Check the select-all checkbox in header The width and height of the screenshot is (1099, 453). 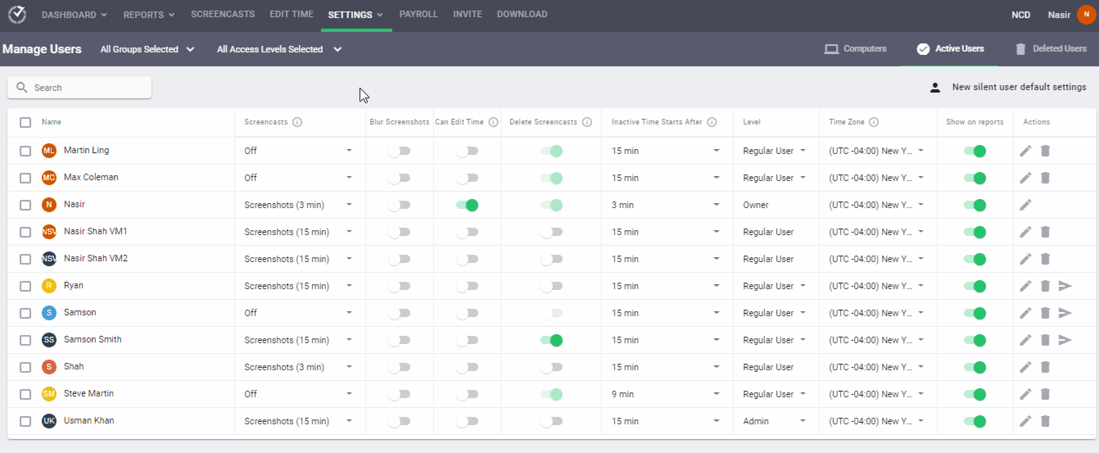[25, 122]
